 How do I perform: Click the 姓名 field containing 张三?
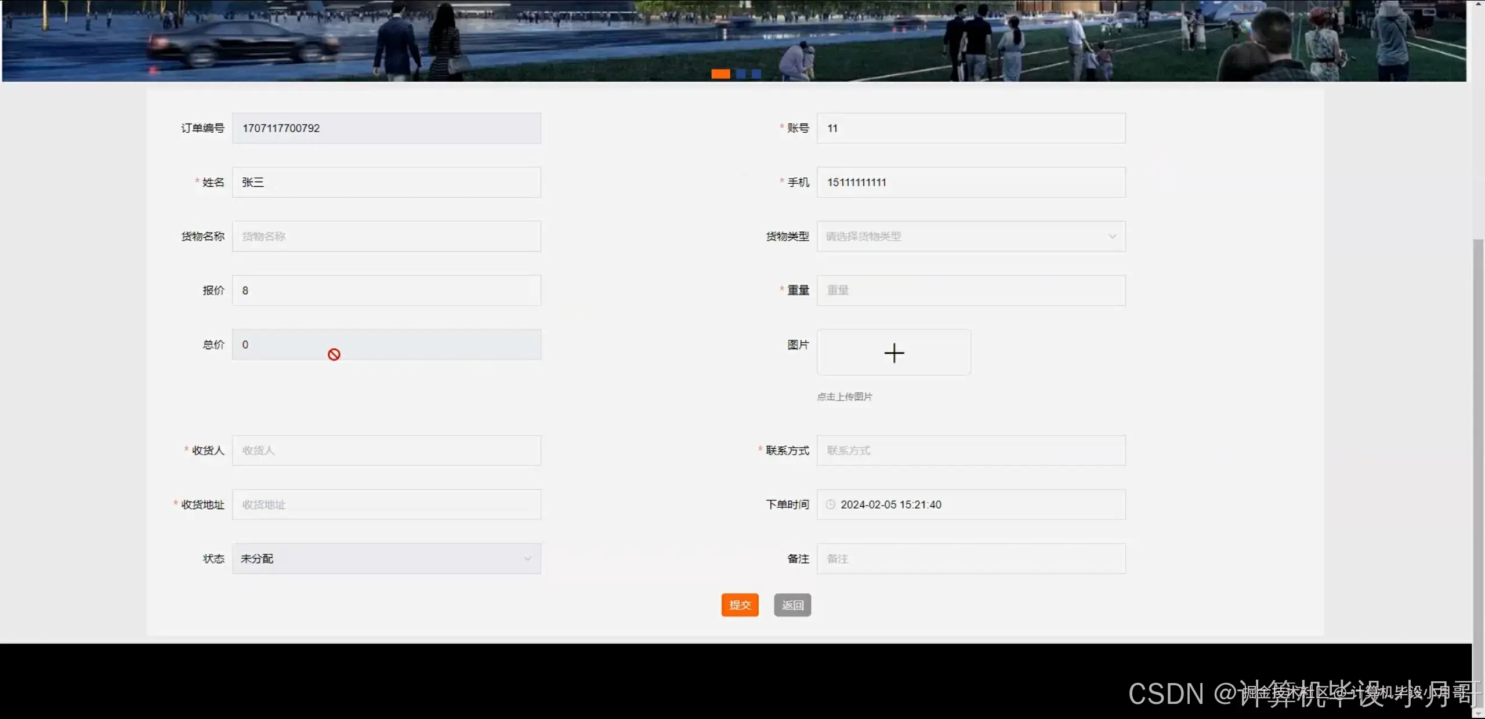(x=386, y=182)
